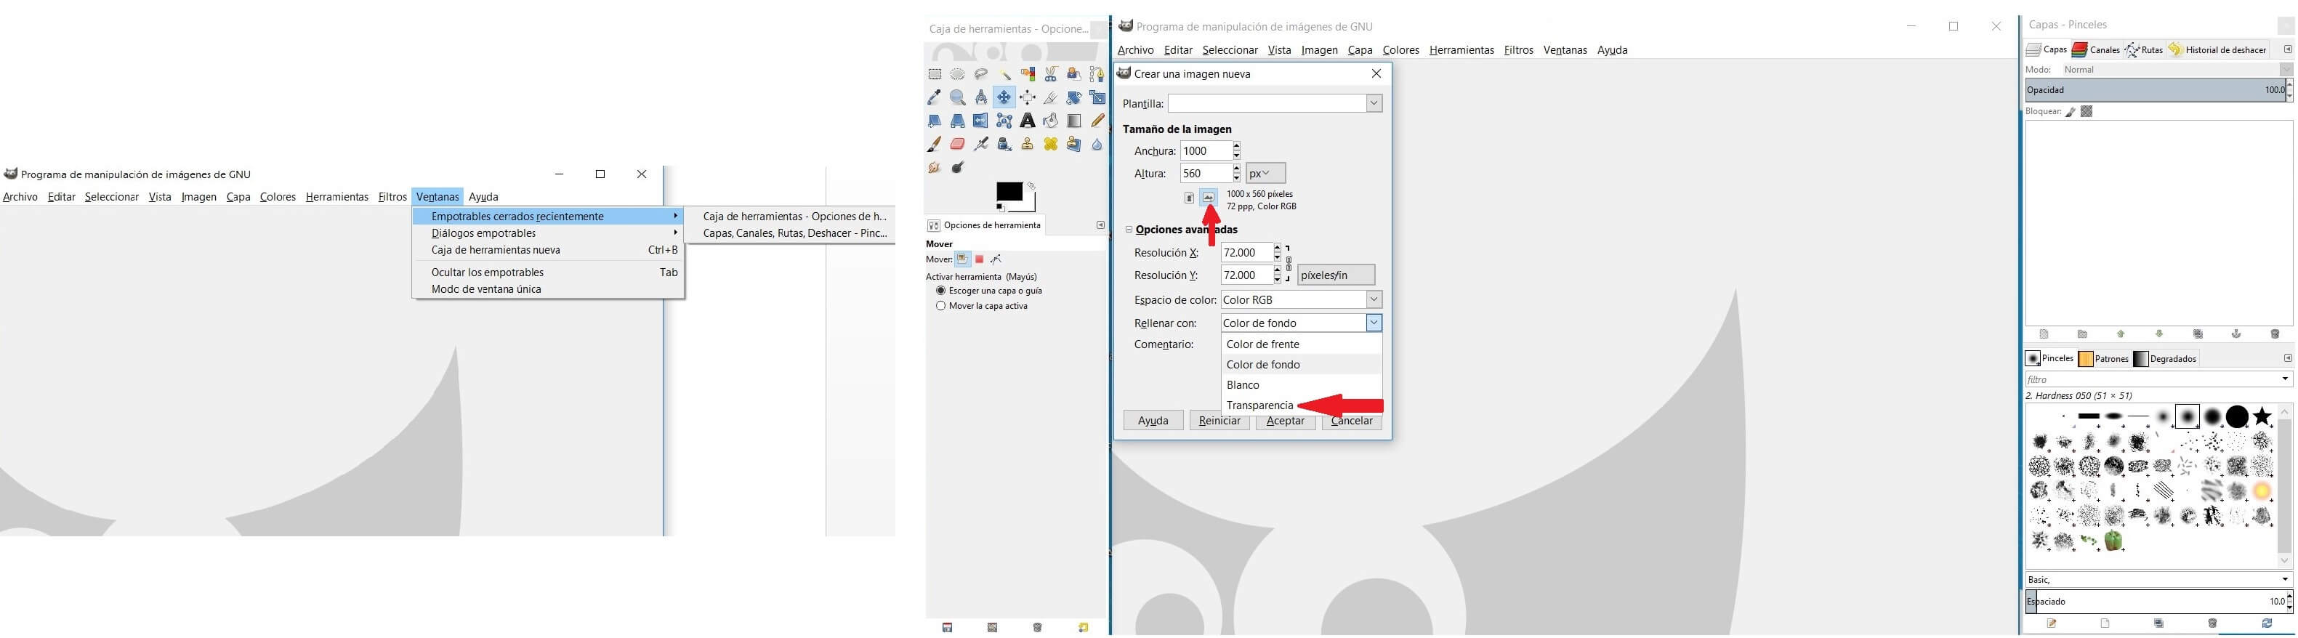Select the Move tool in toolbox
2298x638 pixels.
point(1004,97)
